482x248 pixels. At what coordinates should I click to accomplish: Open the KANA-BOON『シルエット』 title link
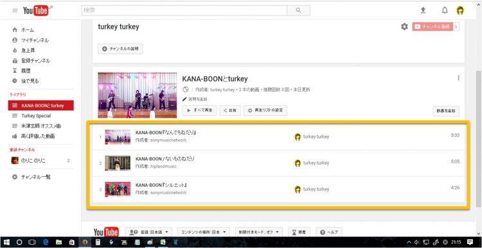(161, 185)
